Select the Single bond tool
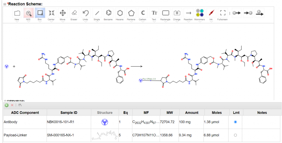This screenshot has height=143, width=282. click(x=97, y=13)
